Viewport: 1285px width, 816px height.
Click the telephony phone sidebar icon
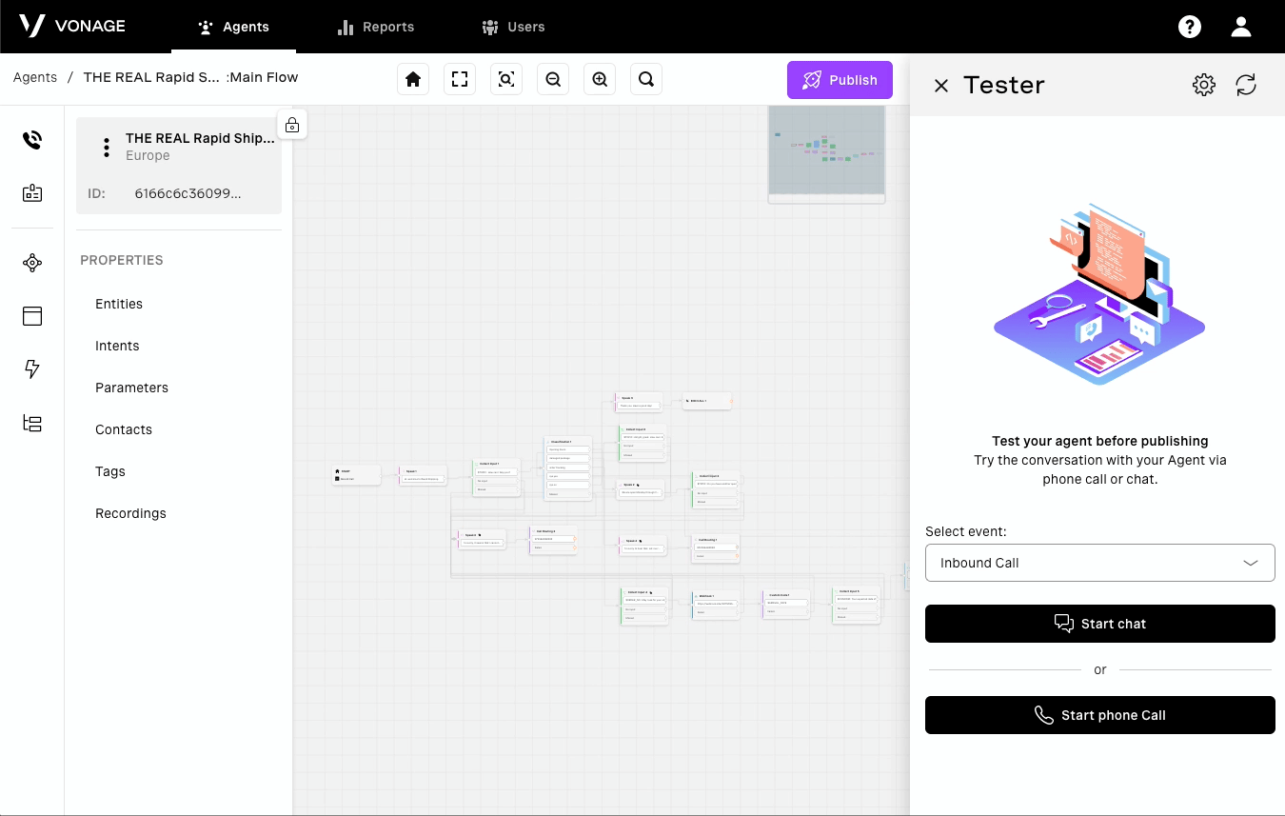(32, 141)
